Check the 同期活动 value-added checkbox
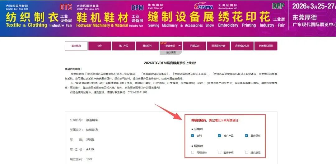Viewport: 336px width, 164px height. [x=193, y=153]
